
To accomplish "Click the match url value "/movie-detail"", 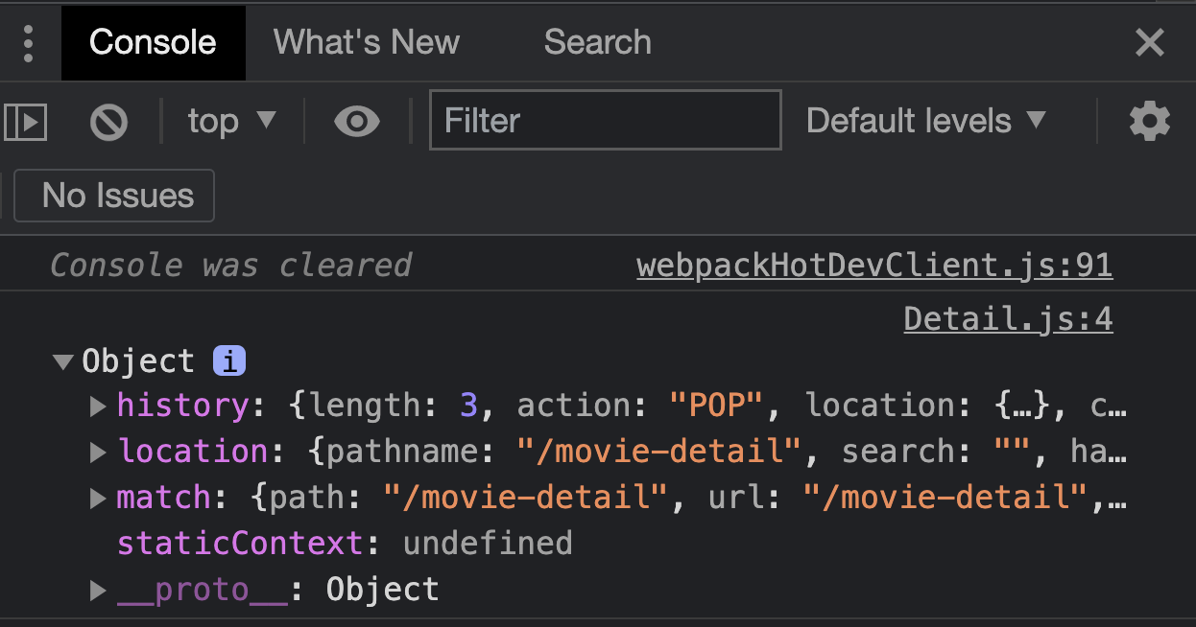I will click(946, 498).
